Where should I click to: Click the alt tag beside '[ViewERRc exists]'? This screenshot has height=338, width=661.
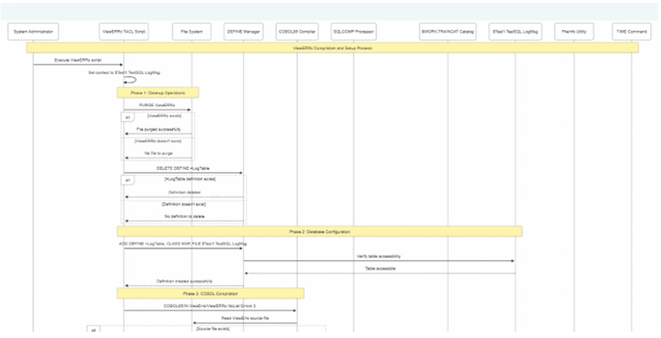coord(128,118)
